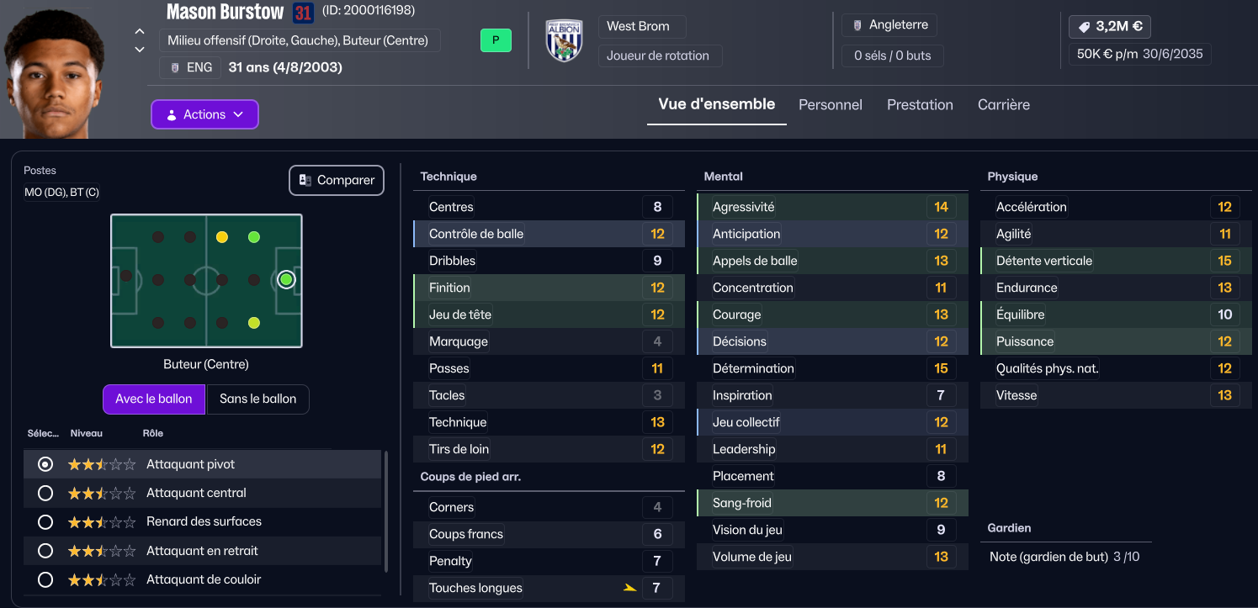Open the Carrière tab
1258x608 pixels.
click(1004, 105)
